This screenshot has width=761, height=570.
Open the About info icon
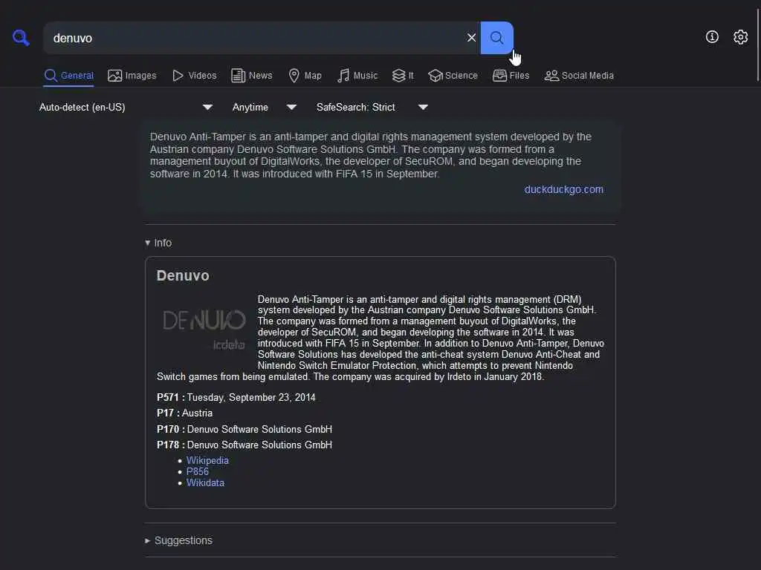click(712, 37)
